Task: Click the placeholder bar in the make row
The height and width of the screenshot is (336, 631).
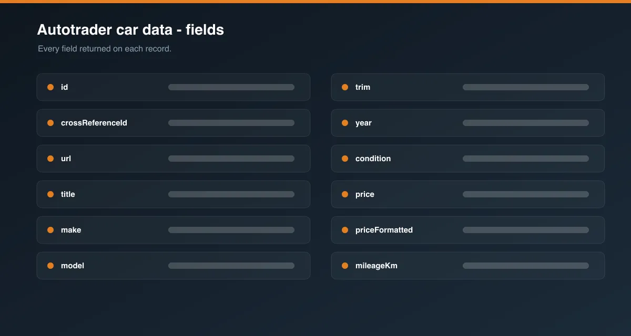Action: click(231, 230)
